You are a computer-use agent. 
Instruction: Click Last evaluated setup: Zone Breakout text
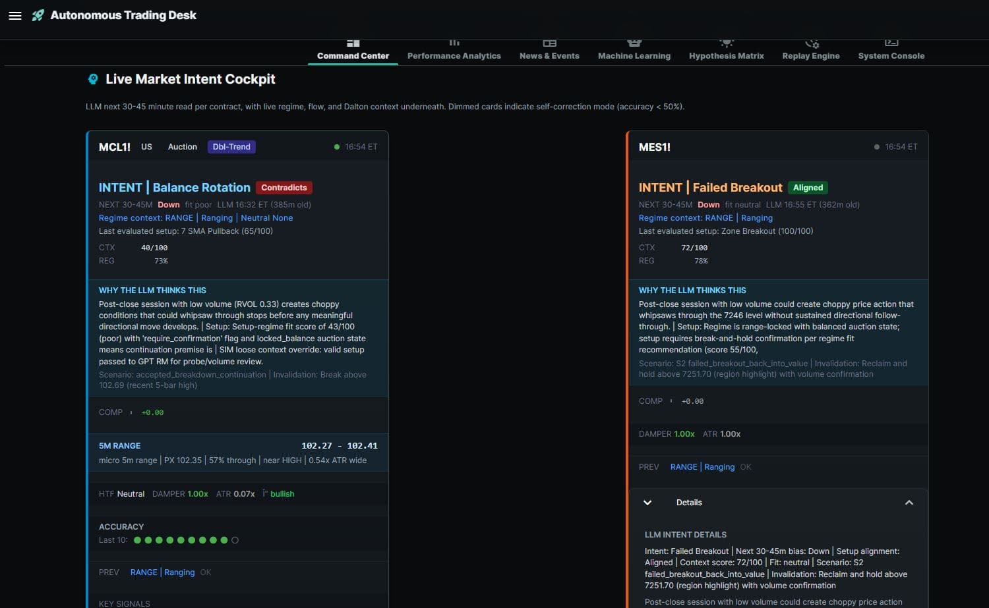click(726, 231)
